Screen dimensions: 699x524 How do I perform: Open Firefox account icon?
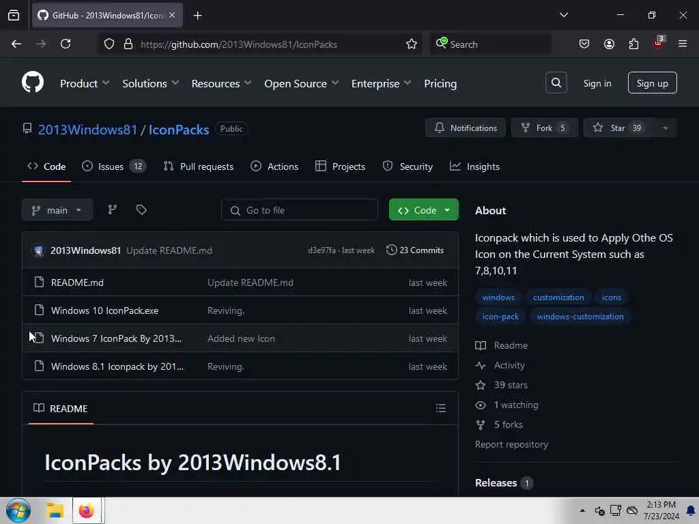tap(609, 44)
